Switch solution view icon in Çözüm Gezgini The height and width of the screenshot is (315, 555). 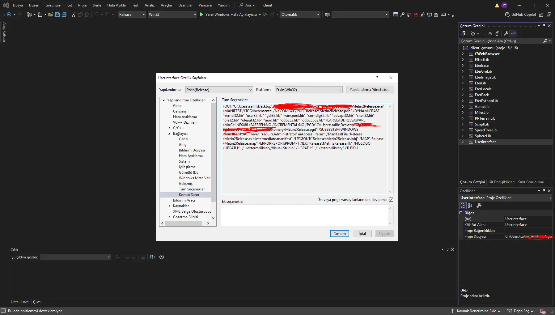(x=463, y=33)
